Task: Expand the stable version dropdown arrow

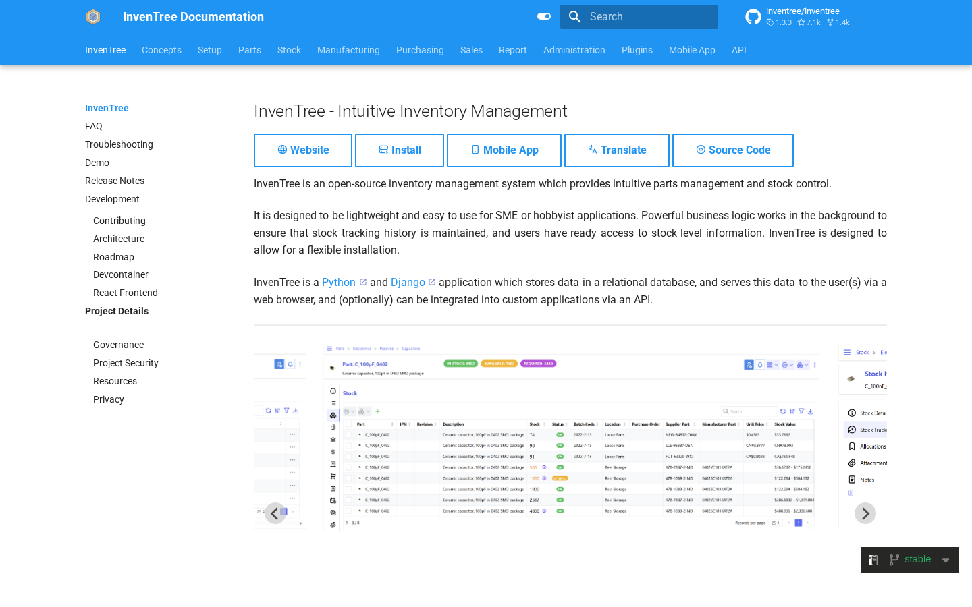Action: coord(946,560)
